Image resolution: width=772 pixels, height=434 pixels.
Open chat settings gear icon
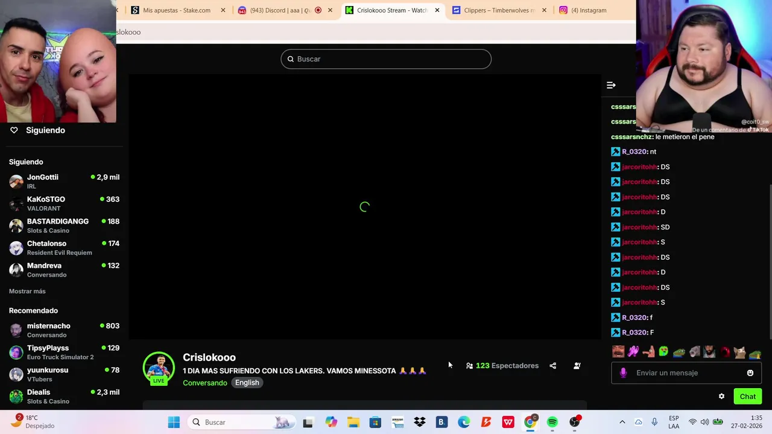(x=721, y=397)
